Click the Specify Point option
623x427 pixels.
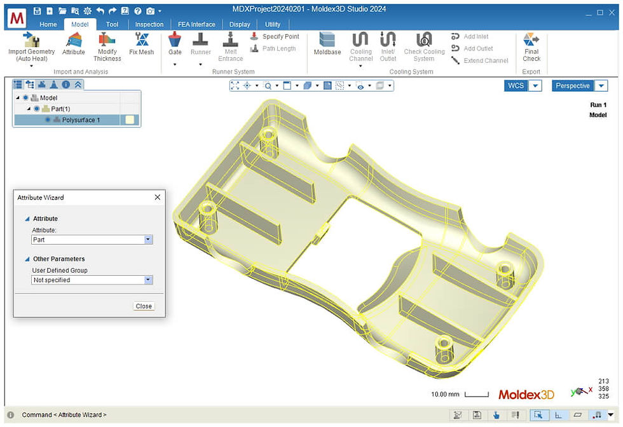(x=275, y=37)
